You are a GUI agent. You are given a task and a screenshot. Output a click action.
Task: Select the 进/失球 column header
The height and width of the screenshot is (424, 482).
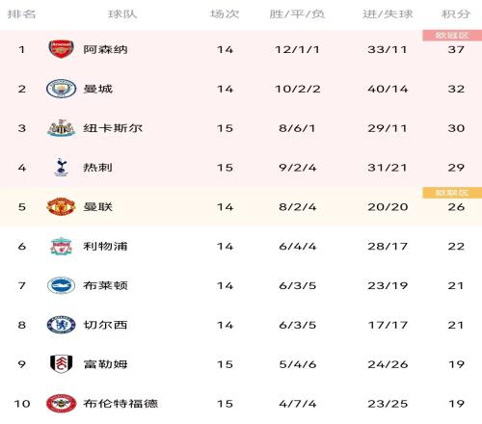click(x=388, y=13)
